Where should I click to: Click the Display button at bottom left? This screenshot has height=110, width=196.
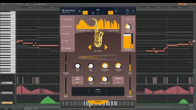coord(6,109)
